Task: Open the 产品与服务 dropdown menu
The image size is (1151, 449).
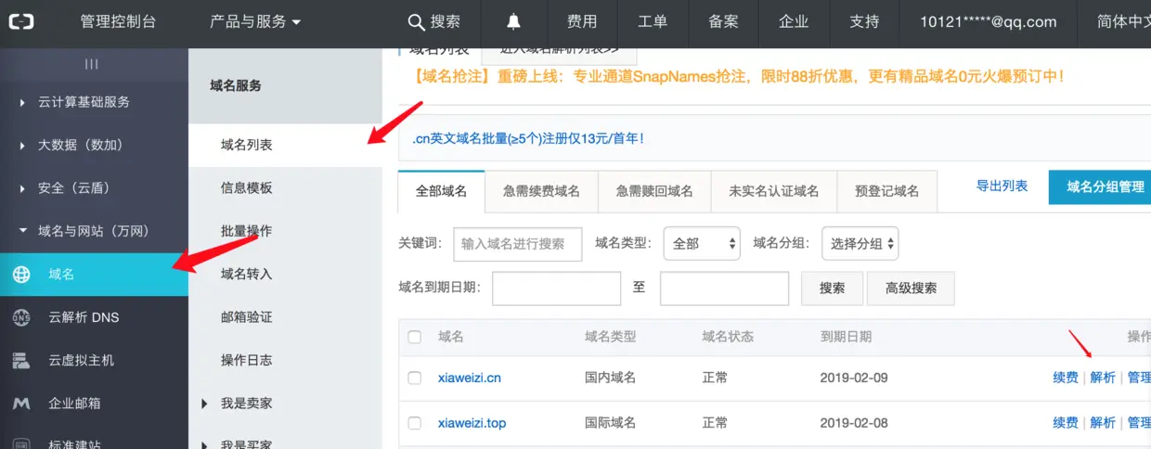Action: (255, 21)
